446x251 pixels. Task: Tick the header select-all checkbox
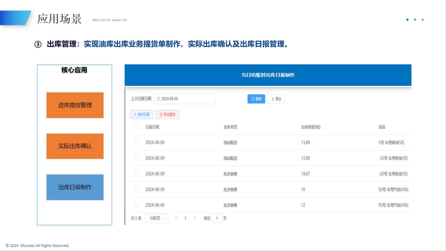[137, 127]
